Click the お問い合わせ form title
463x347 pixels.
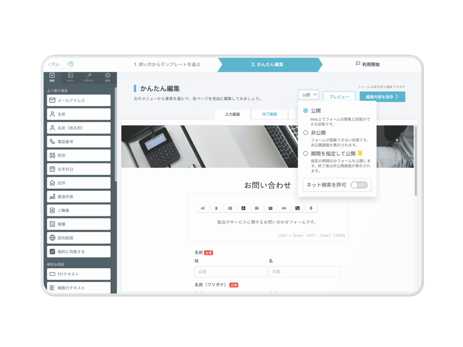pyautogui.click(x=268, y=185)
